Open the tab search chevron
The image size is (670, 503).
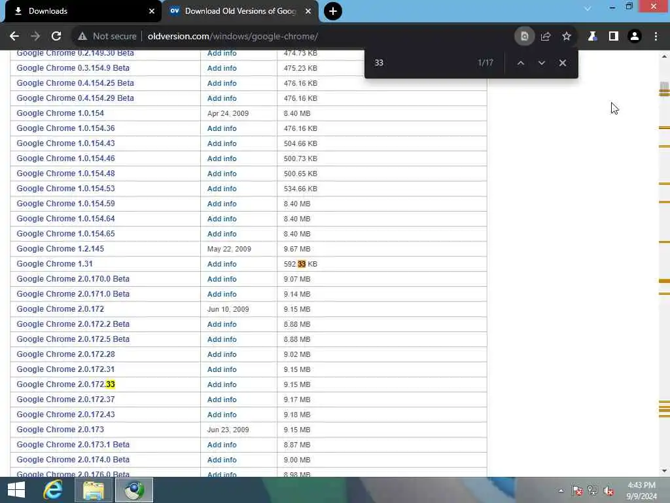pos(588,8)
